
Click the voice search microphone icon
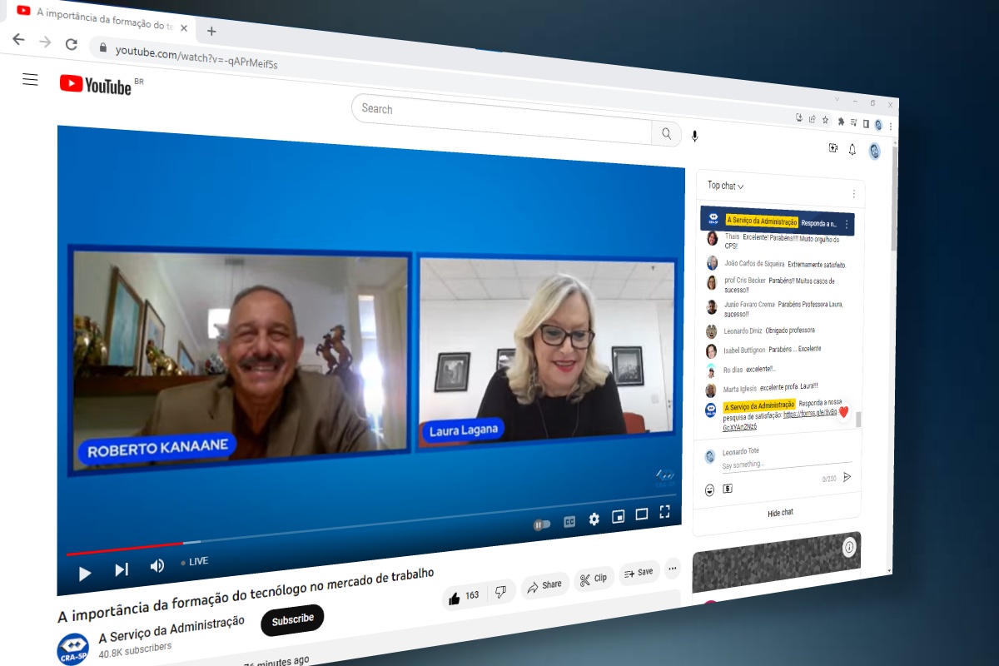(694, 137)
